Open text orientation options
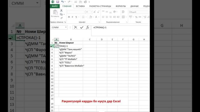Viewport: 200px width, 112px height. click(115, 12)
